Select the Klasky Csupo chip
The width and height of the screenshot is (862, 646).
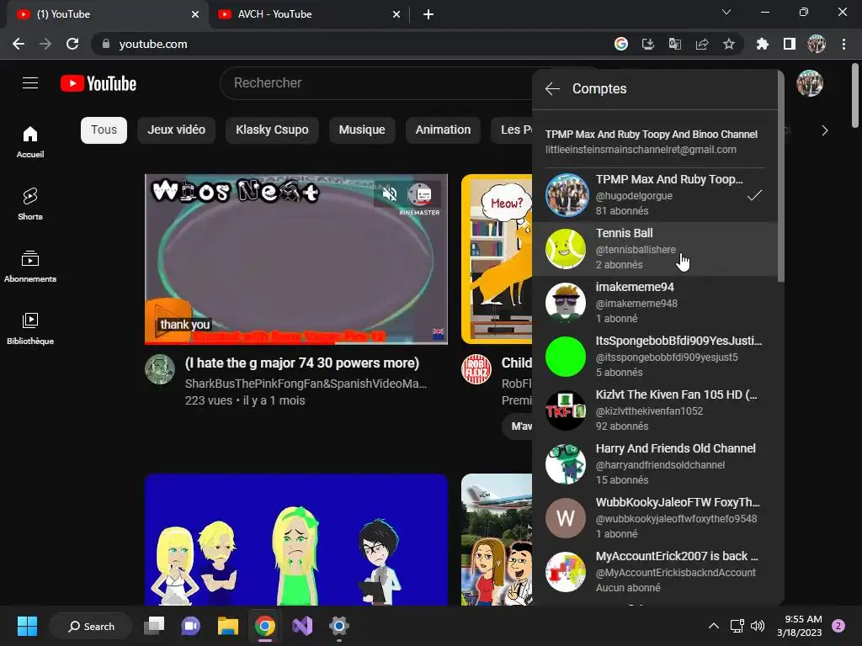click(x=272, y=130)
